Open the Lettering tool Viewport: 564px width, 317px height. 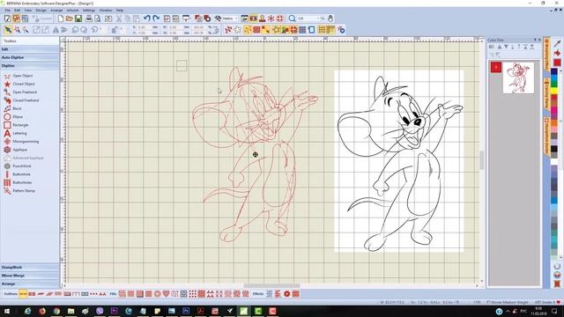(x=15, y=133)
